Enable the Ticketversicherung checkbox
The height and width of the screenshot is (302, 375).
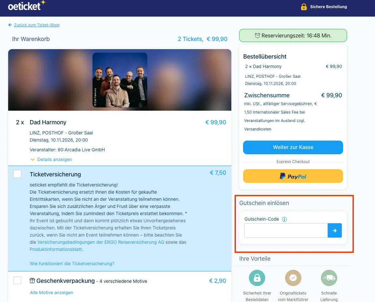(x=17, y=173)
